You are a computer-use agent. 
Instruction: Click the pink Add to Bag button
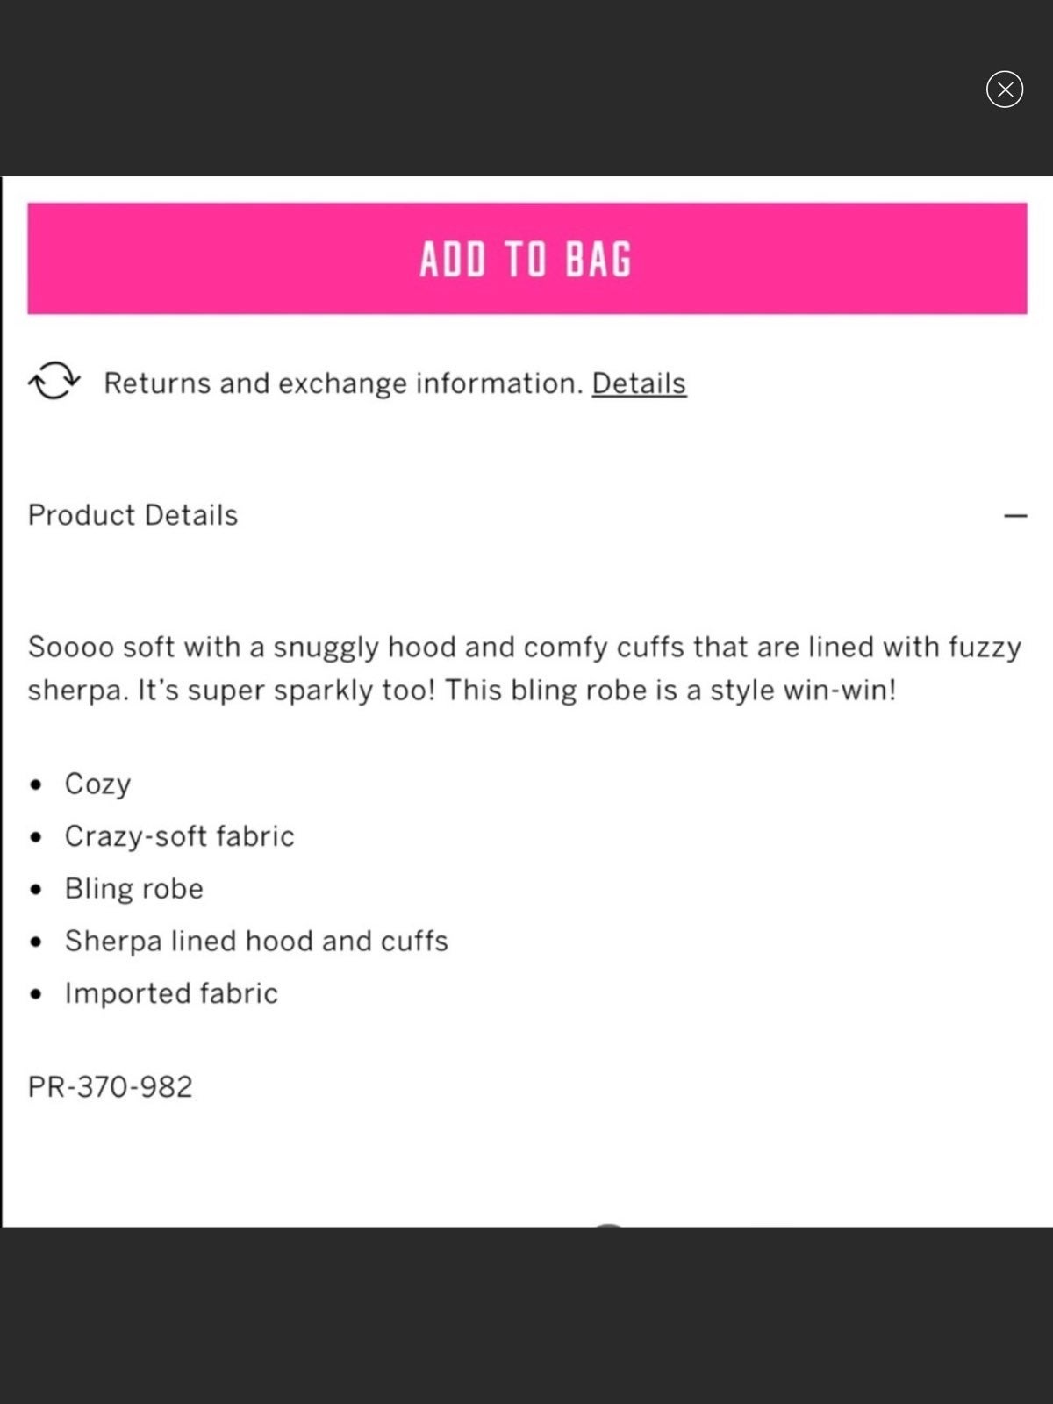tap(526, 259)
